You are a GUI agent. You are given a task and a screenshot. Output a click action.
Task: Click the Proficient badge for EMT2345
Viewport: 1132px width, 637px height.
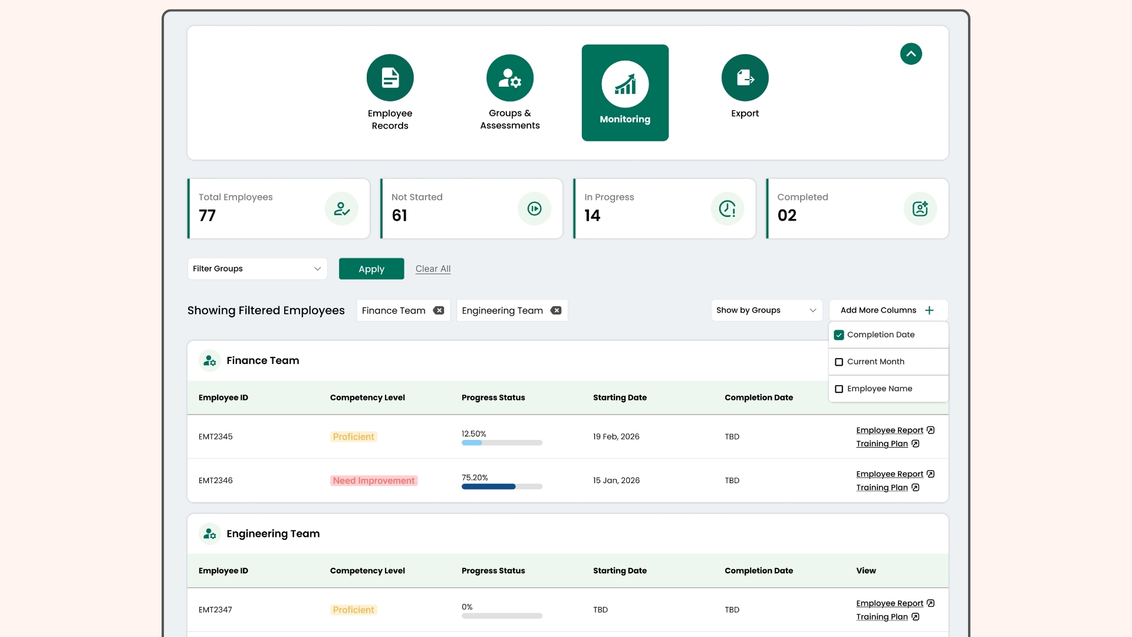353,437
